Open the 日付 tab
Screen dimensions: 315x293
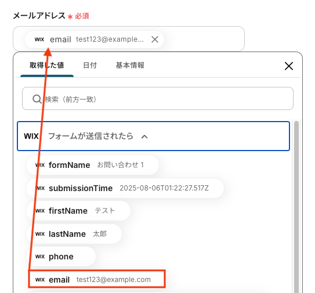[90, 65]
